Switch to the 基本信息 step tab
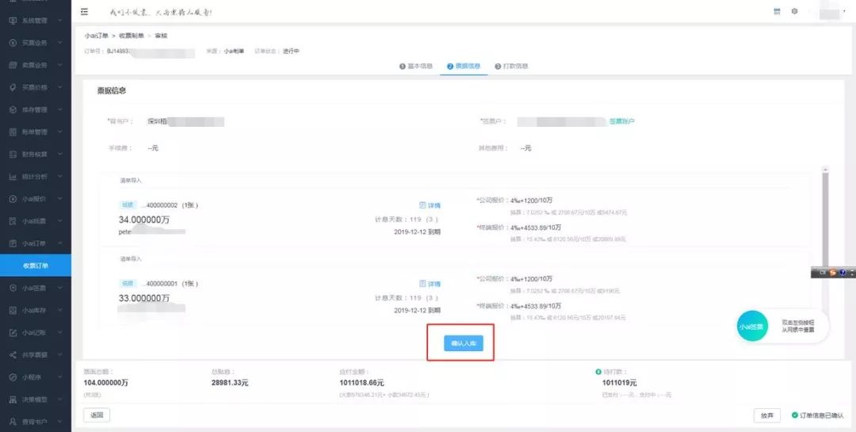The image size is (856, 432). click(x=416, y=66)
